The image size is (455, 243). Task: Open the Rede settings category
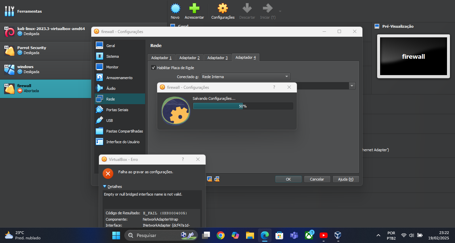tap(120, 99)
